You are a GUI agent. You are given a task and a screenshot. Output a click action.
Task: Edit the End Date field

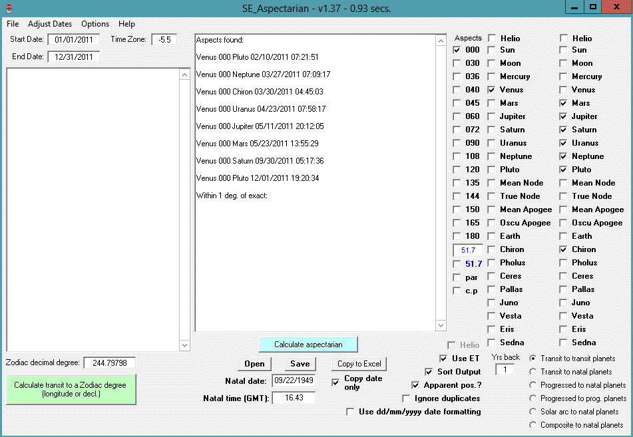coord(74,57)
